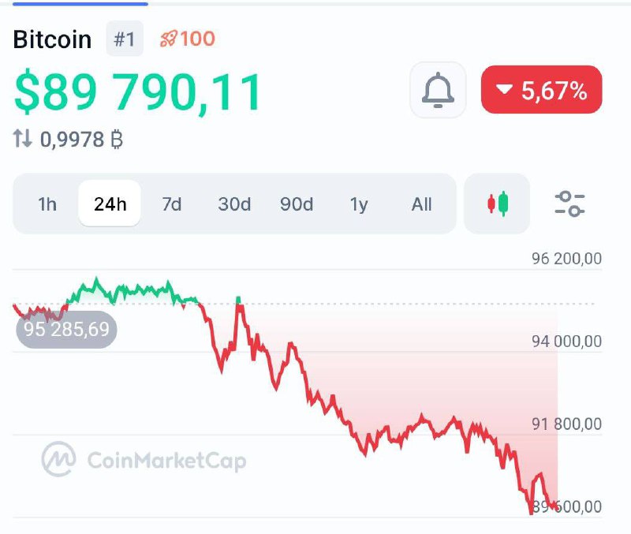Tap the price alert bell icon
The width and height of the screenshot is (631, 534).
(x=438, y=90)
